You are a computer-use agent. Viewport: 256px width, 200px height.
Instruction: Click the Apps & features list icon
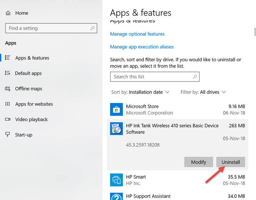coord(7,58)
